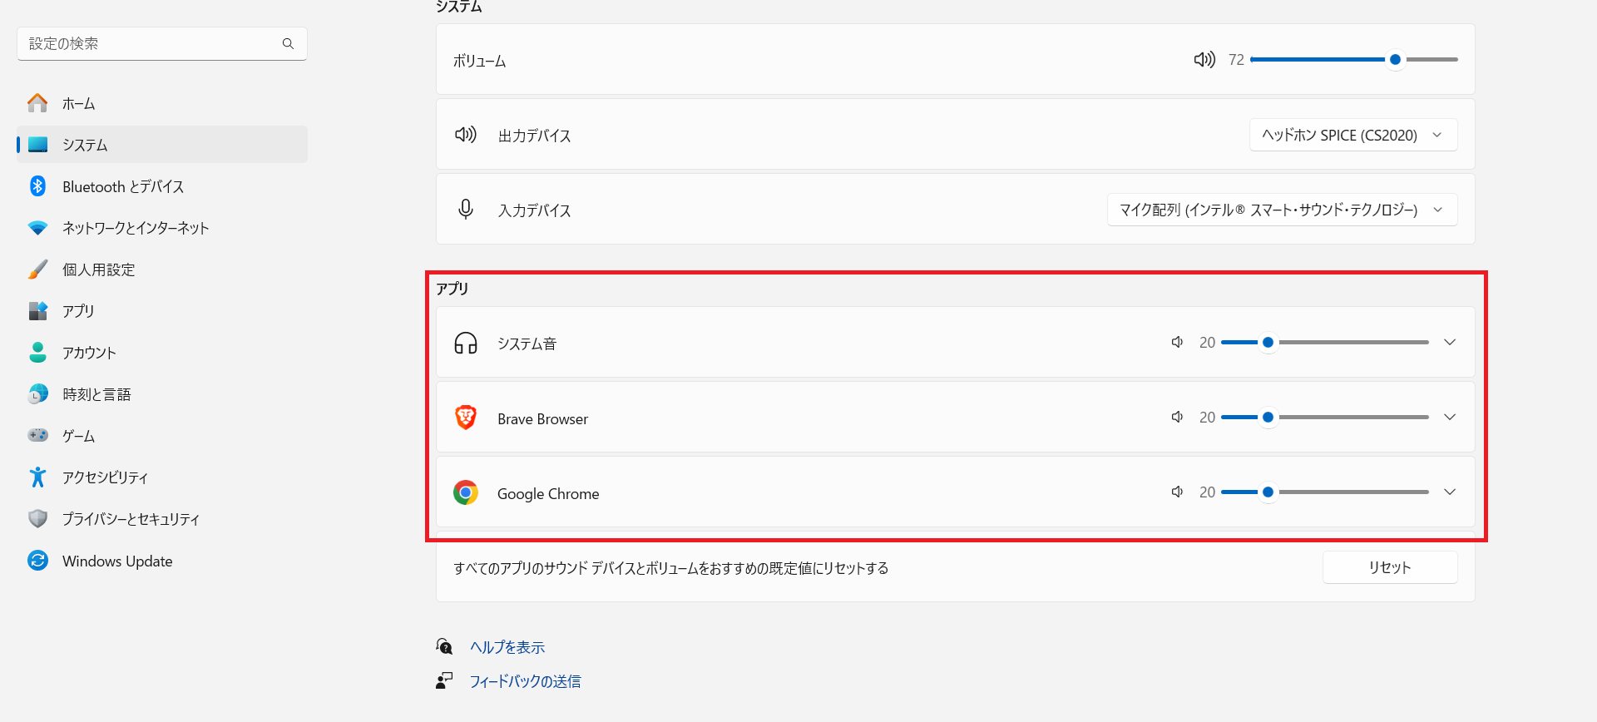The width and height of the screenshot is (1597, 722).
Task: Click the 設定の検索 search field
Action: [162, 43]
